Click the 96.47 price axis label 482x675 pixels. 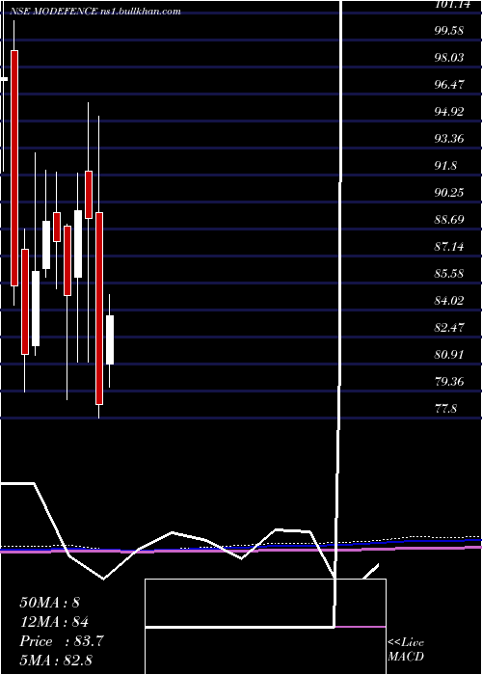tap(449, 85)
